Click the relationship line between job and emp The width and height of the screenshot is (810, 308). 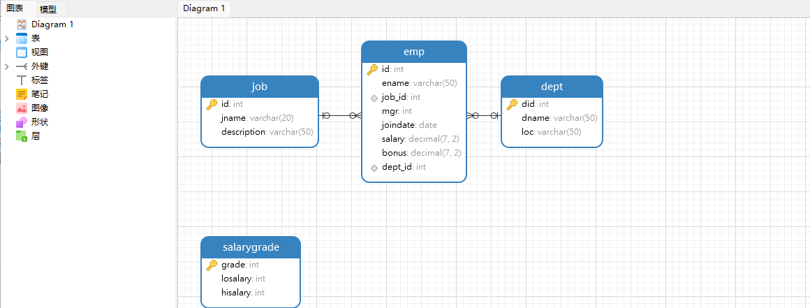tap(340, 116)
